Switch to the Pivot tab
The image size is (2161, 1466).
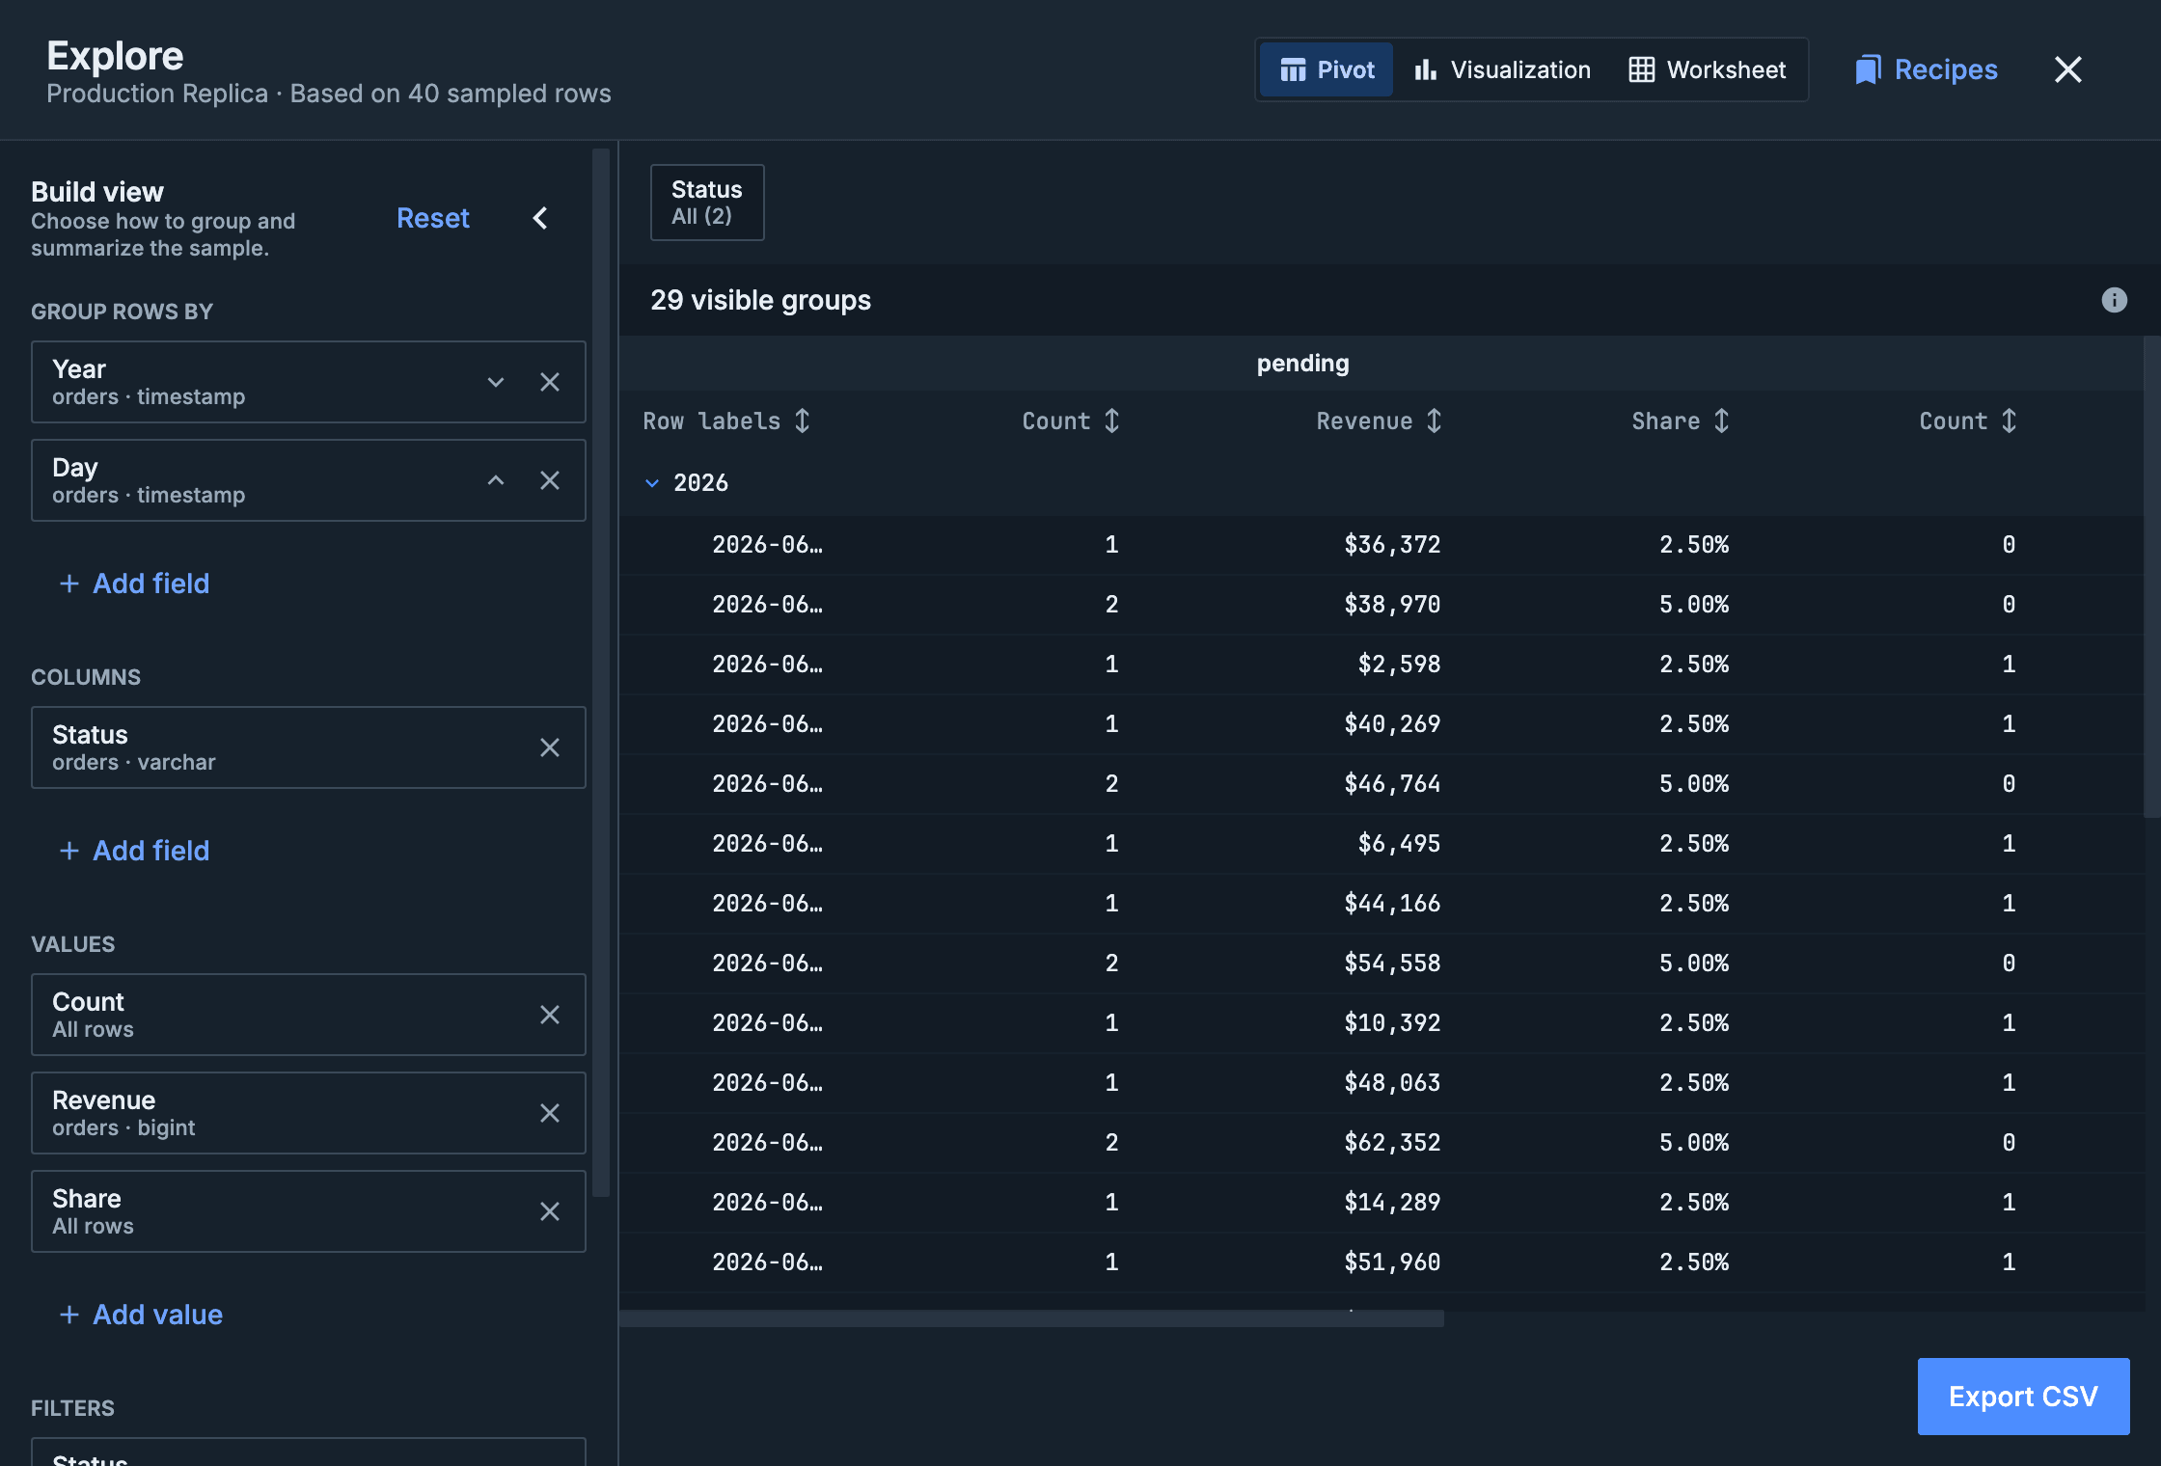(x=1327, y=69)
